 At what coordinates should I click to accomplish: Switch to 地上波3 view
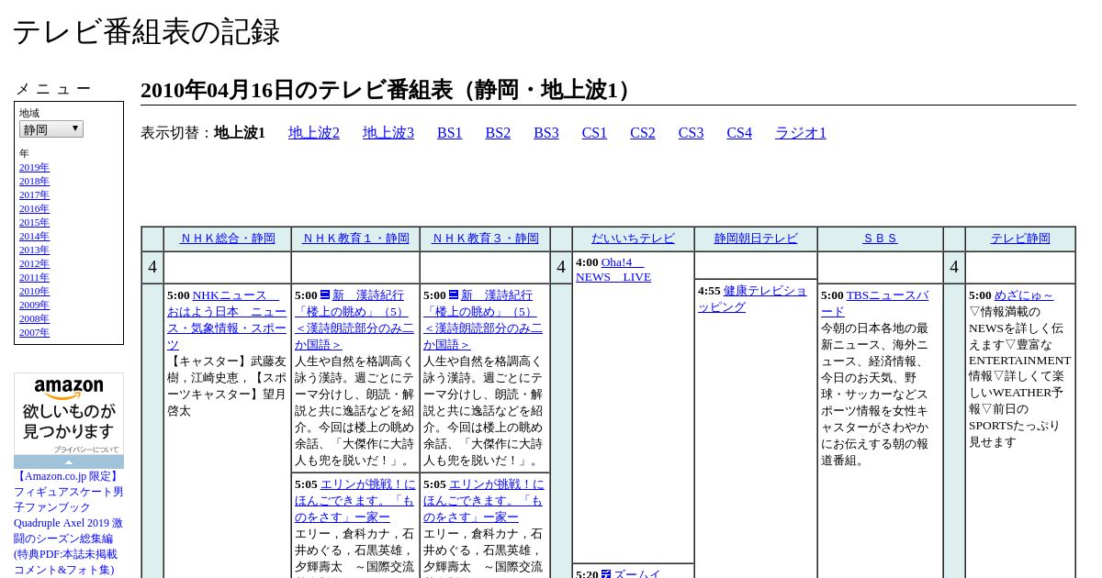(x=388, y=133)
